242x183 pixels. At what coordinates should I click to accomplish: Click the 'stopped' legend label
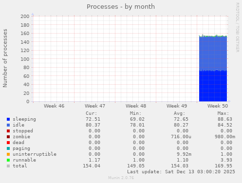(x=23, y=131)
